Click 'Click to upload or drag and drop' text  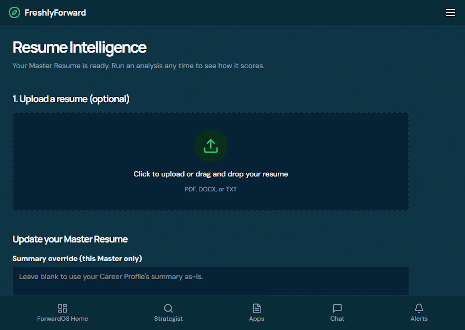point(211,174)
